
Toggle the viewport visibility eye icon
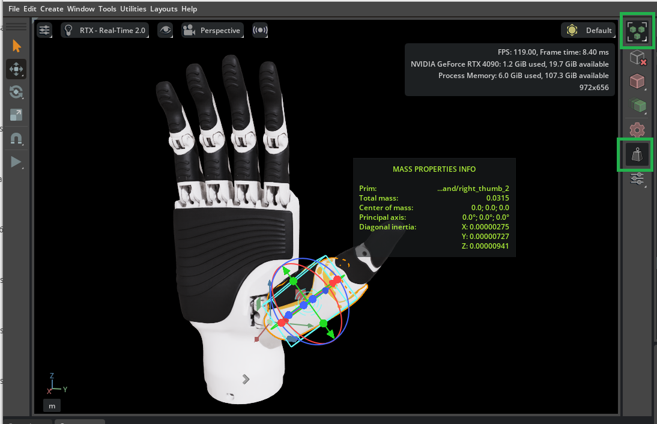(165, 30)
